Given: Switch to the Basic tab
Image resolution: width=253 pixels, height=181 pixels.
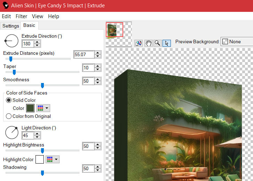Looking at the screenshot, I should pos(29,25).
